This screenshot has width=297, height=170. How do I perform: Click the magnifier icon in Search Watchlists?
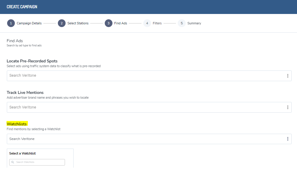13,162
